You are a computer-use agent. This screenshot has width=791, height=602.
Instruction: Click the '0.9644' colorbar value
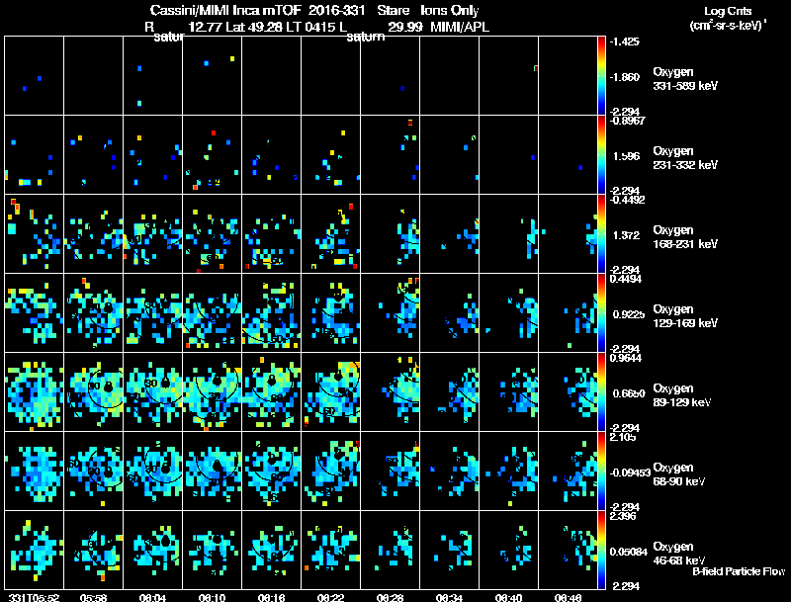point(626,358)
